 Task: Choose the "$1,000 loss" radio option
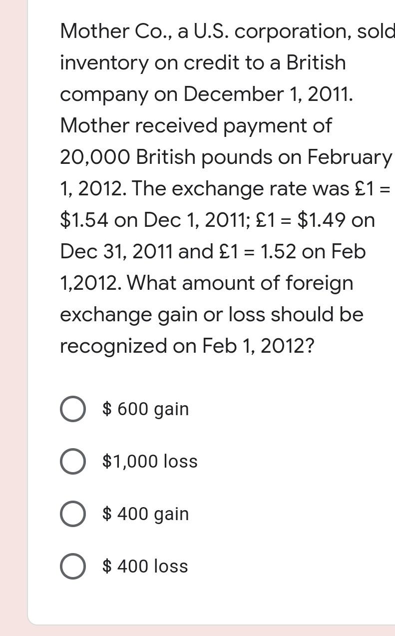click(x=73, y=462)
